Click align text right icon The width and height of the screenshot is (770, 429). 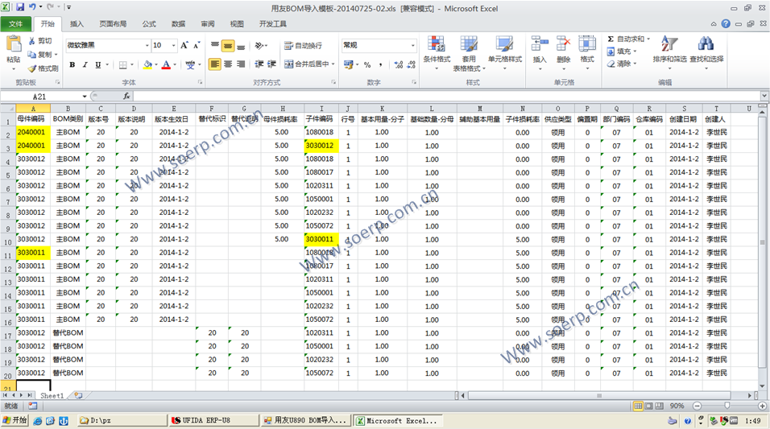click(x=241, y=64)
